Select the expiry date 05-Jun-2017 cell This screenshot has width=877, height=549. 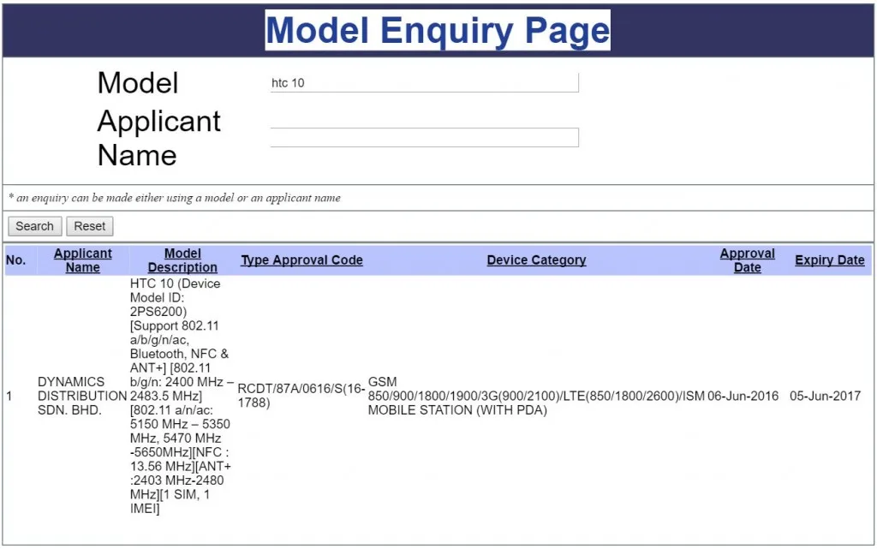[825, 396]
